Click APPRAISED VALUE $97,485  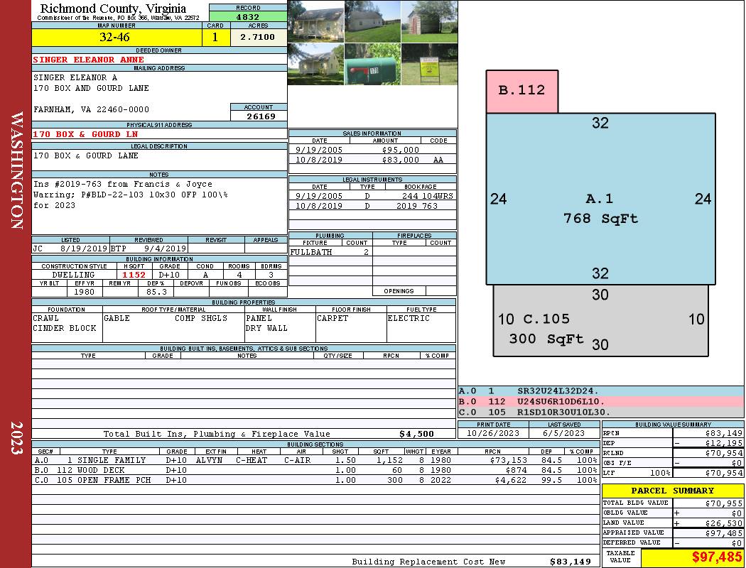click(x=724, y=533)
